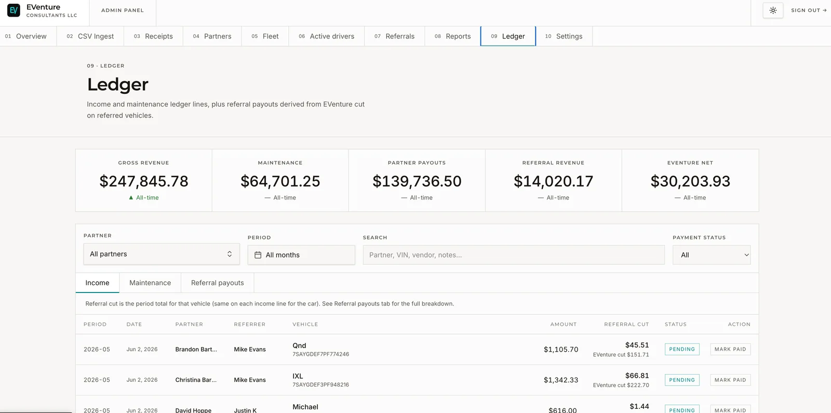Go to the Overview tab
This screenshot has width=831, height=413.
pos(26,36)
